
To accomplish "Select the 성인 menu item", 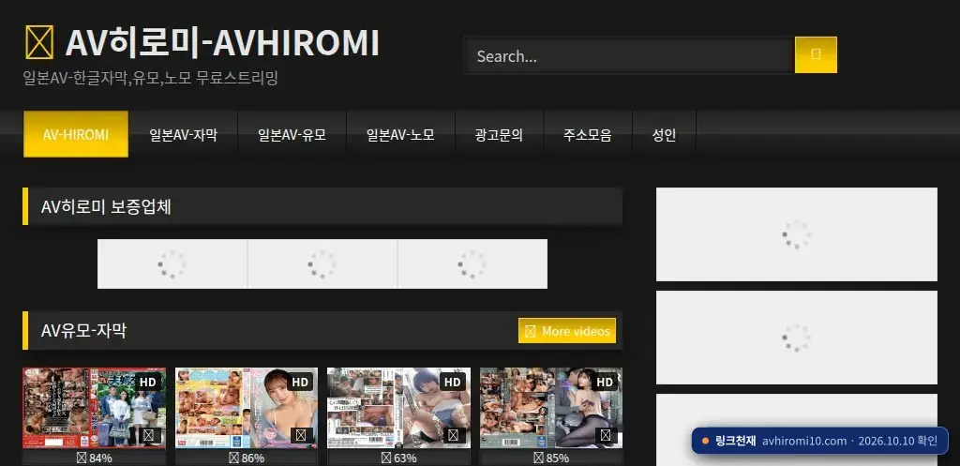I will pyautogui.click(x=665, y=135).
